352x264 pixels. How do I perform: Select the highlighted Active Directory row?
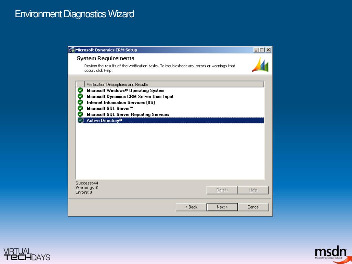pos(170,120)
